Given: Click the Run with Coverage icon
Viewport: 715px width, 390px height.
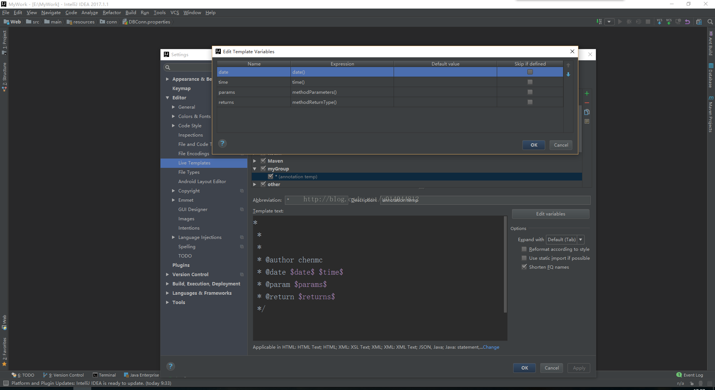Looking at the screenshot, I should click(x=639, y=22).
